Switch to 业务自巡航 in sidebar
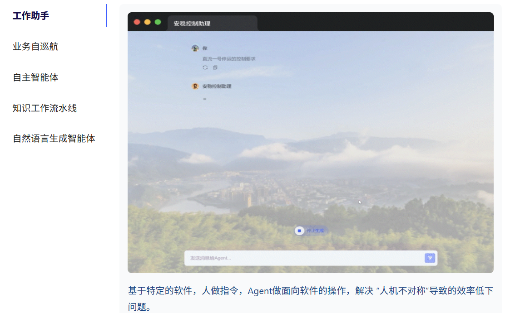 (35, 46)
